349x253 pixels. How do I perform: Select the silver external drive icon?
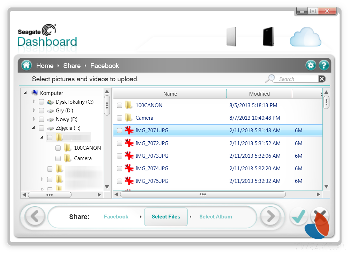[x=231, y=37]
